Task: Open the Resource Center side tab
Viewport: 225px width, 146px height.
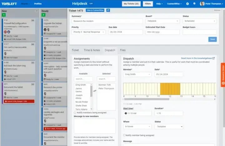Action: 223,73
